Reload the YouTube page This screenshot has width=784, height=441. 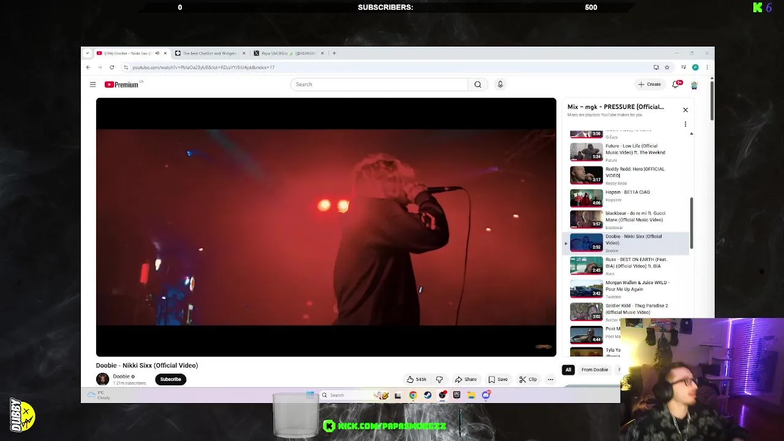point(111,67)
